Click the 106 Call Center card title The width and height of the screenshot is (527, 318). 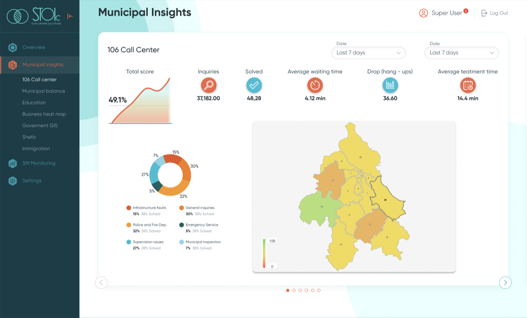(x=133, y=50)
